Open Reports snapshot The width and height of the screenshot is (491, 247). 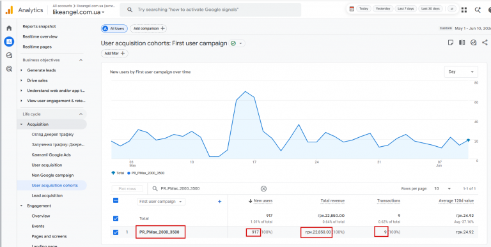tap(39, 27)
